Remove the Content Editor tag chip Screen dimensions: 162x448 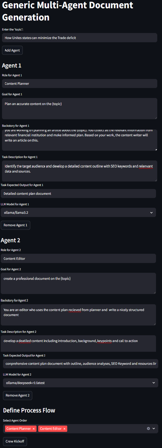pos(64,429)
